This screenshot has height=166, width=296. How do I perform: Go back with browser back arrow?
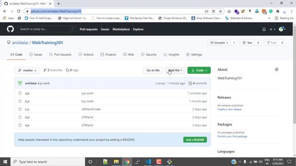point(5,11)
